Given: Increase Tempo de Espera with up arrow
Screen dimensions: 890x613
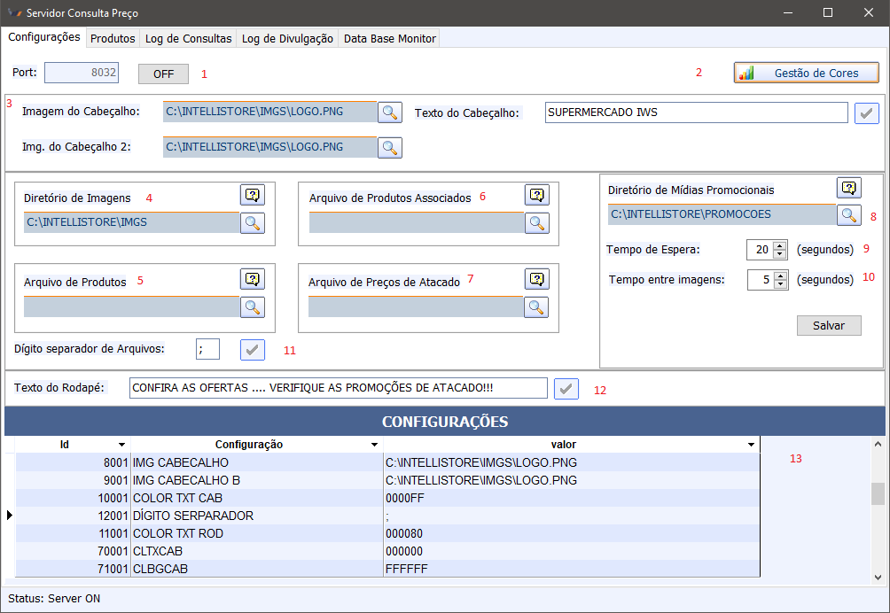Looking at the screenshot, I should pos(780,245).
